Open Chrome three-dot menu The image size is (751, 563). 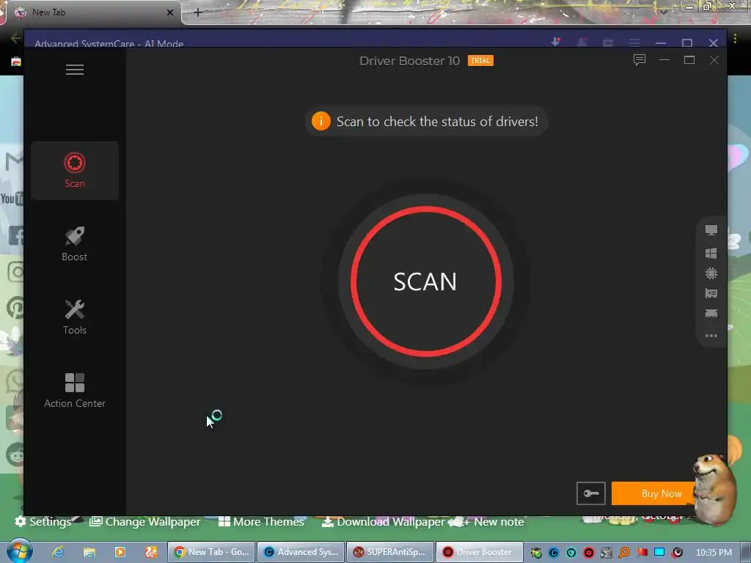[x=735, y=38]
